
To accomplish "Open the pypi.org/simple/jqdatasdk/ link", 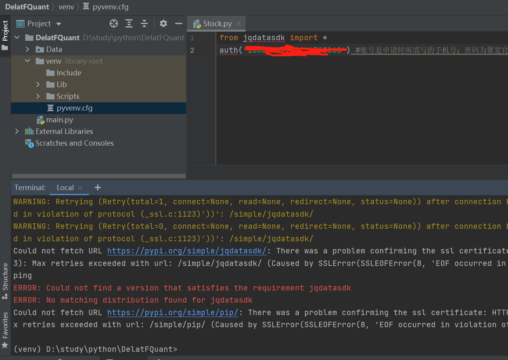I will pos(187,251).
